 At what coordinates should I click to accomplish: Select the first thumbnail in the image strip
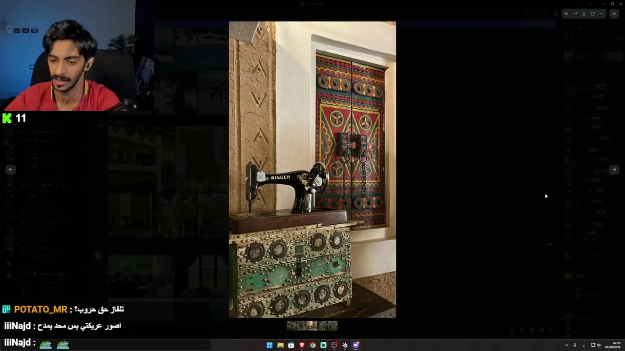tap(292, 325)
